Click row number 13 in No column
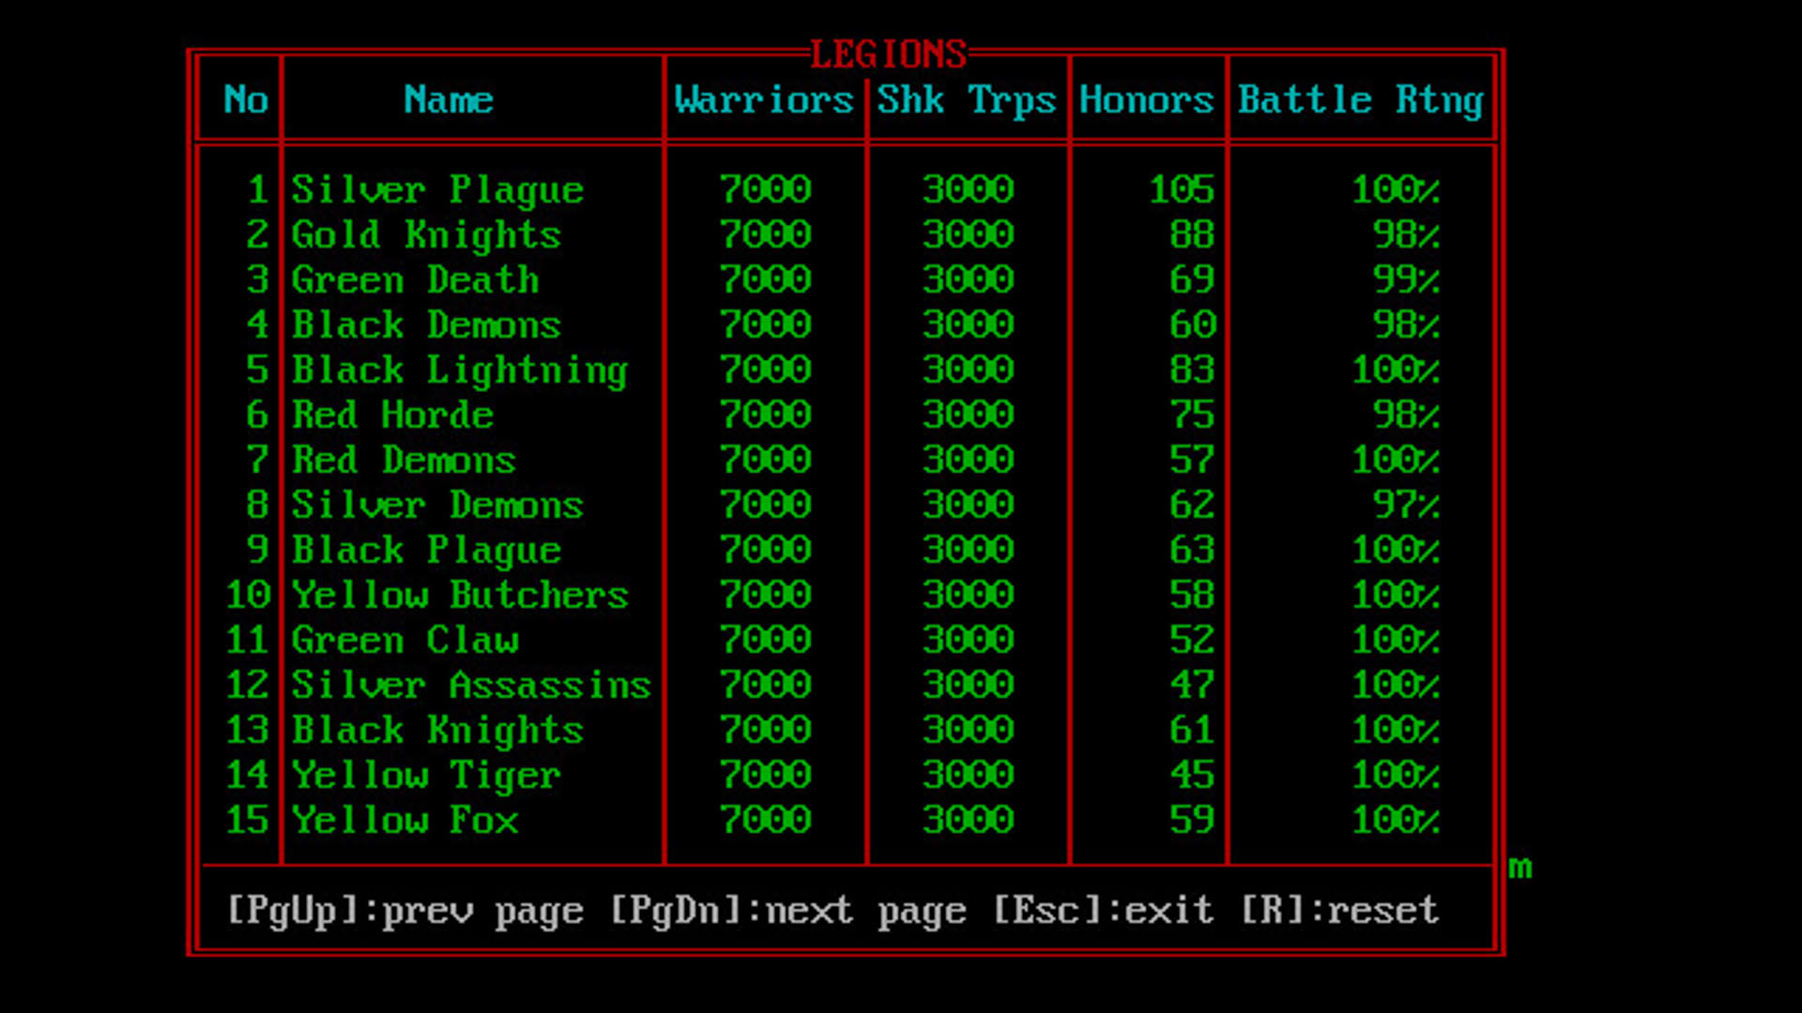1802x1013 pixels. click(246, 731)
